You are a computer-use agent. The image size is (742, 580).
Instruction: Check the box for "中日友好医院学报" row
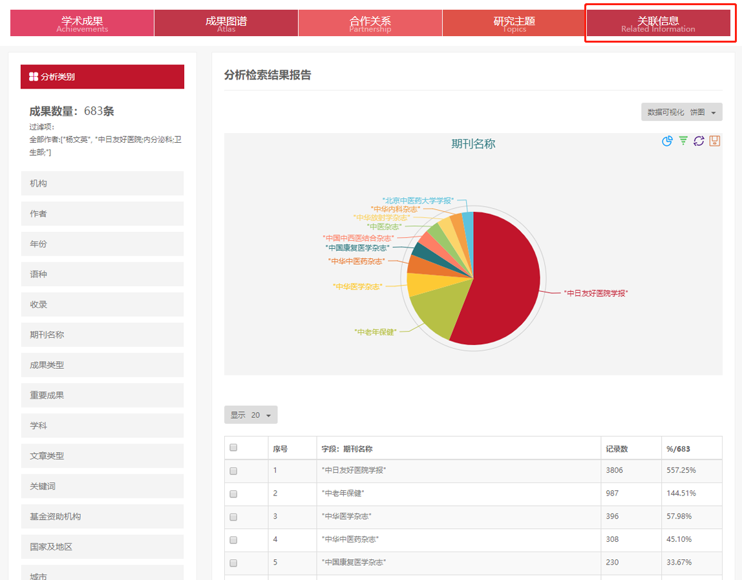click(x=234, y=471)
